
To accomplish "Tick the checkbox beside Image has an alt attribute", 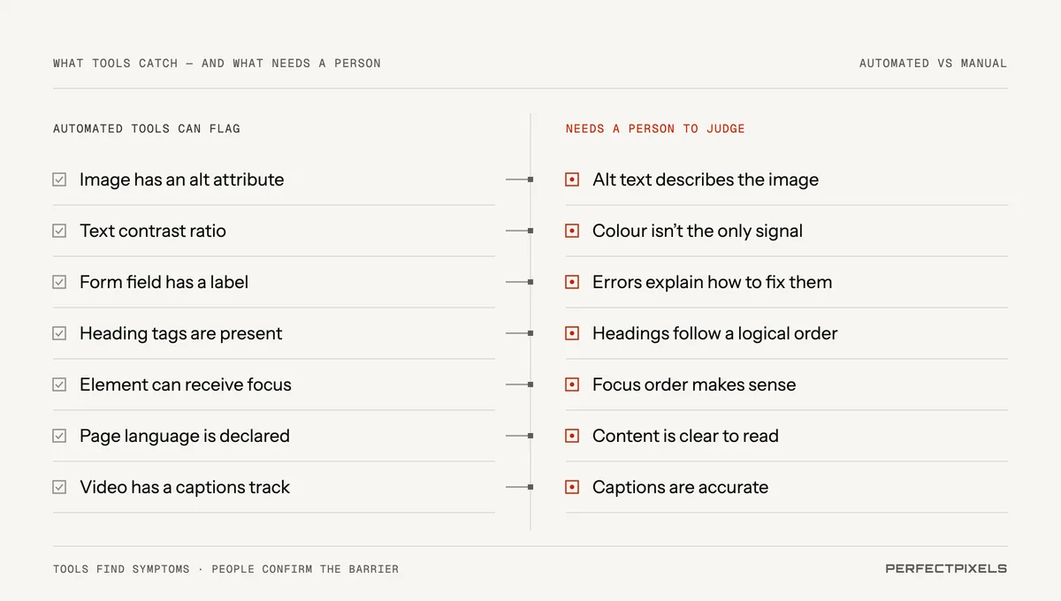I will click(59, 179).
